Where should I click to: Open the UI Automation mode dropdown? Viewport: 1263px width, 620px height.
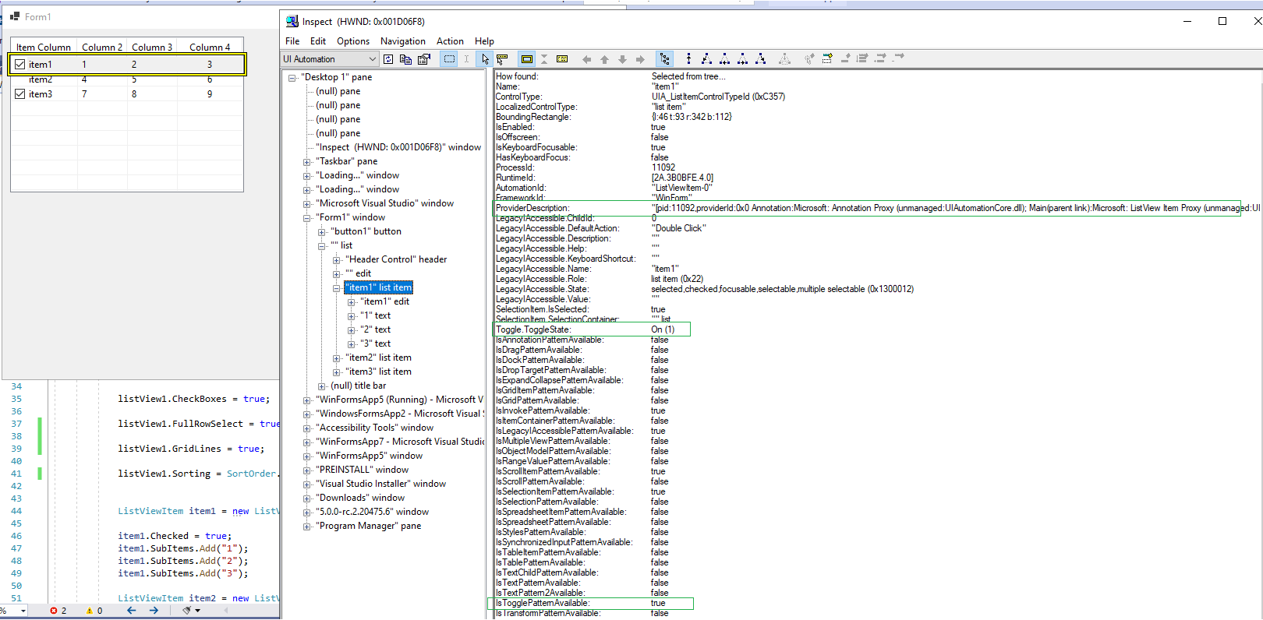tap(373, 59)
